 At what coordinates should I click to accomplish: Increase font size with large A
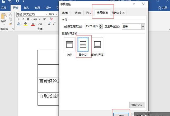tap(49, 24)
